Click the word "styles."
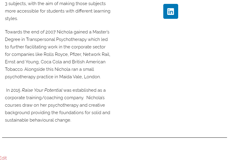233x167 pixels. pos(11,19)
